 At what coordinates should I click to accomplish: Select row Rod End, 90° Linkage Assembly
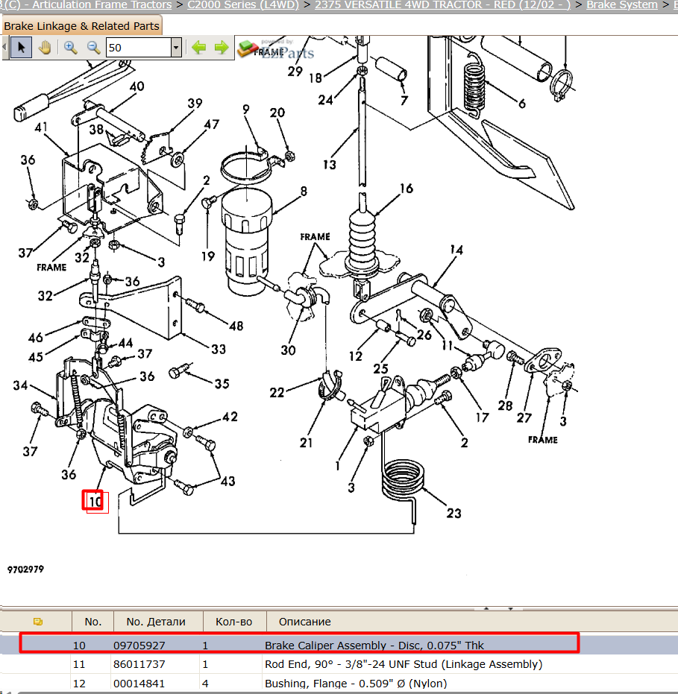(339, 664)
